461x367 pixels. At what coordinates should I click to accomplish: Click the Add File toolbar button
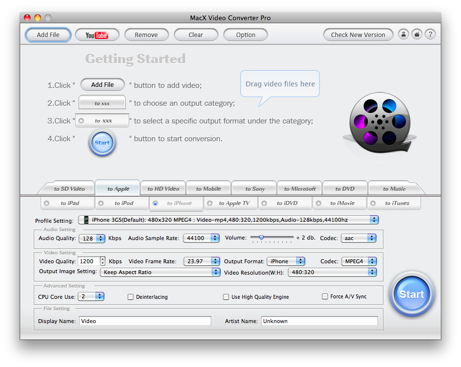click(48, 35)
